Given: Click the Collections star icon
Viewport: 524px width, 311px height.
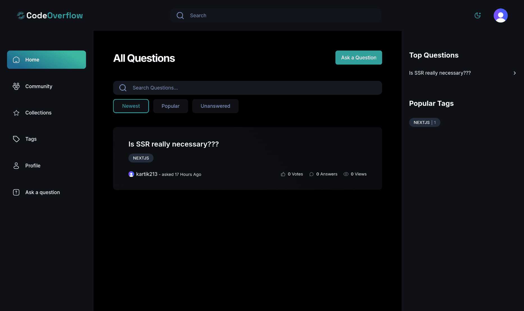Looking at the screenshot, I should click(16, 113).
